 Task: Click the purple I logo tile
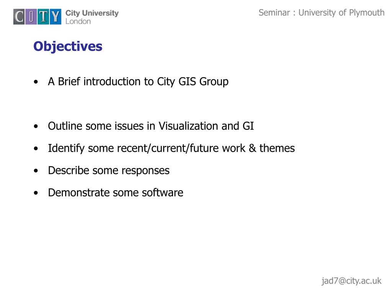31,17
